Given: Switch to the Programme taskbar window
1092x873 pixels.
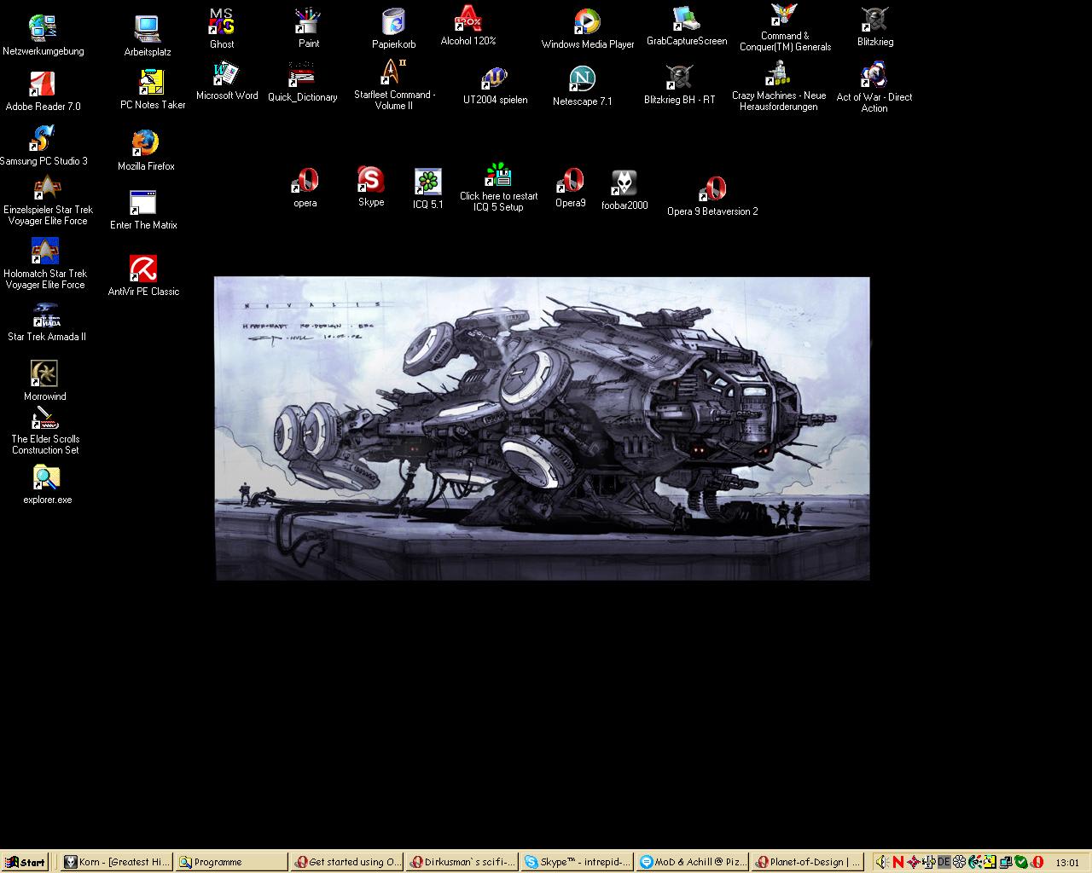Looking at the screenshot, I should tap(230, 862).
